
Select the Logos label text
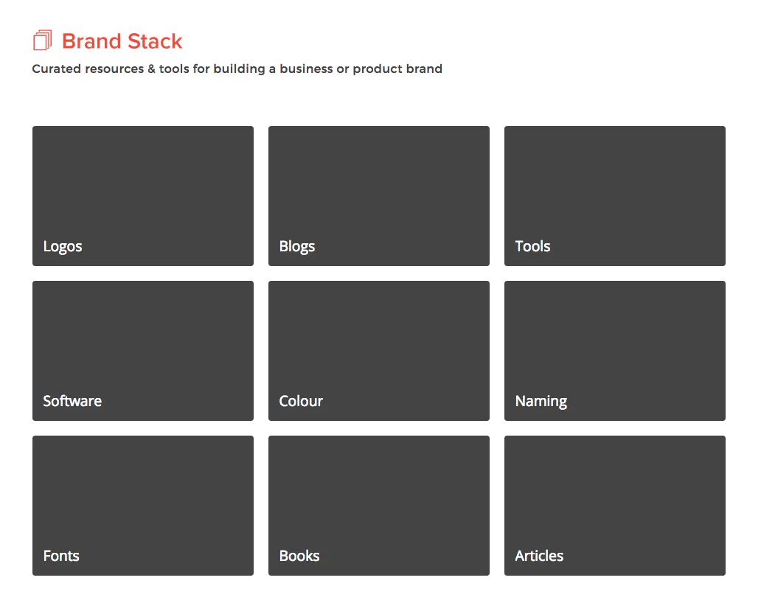click(x=62, y=246)
